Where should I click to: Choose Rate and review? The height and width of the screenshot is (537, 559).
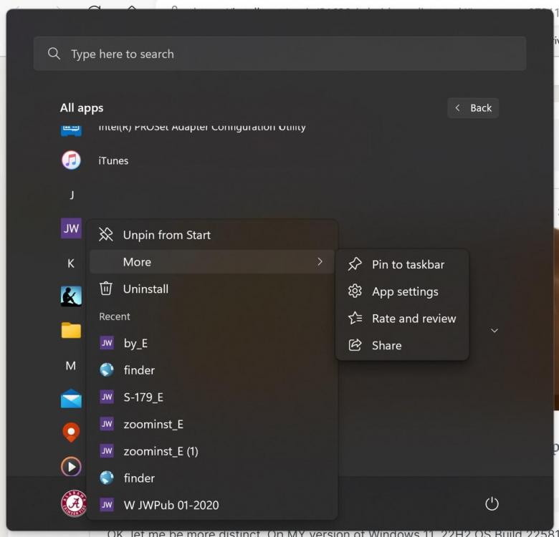tap(402, 319)
